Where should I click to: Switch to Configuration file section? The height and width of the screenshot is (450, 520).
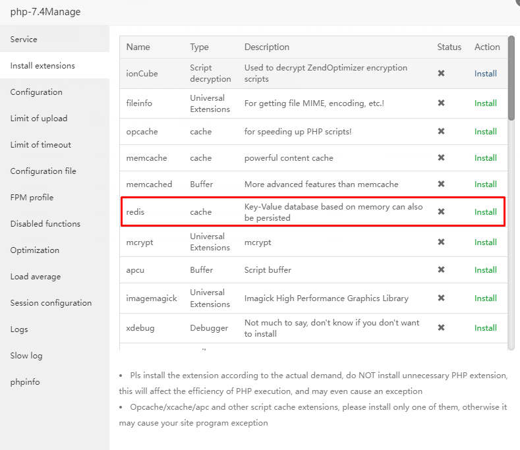tap(43, 171)
